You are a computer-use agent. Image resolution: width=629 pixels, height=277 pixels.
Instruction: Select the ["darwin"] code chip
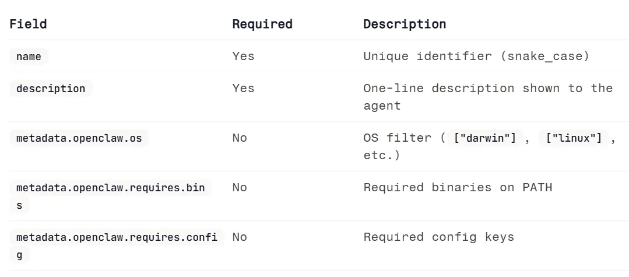point(485,138)
